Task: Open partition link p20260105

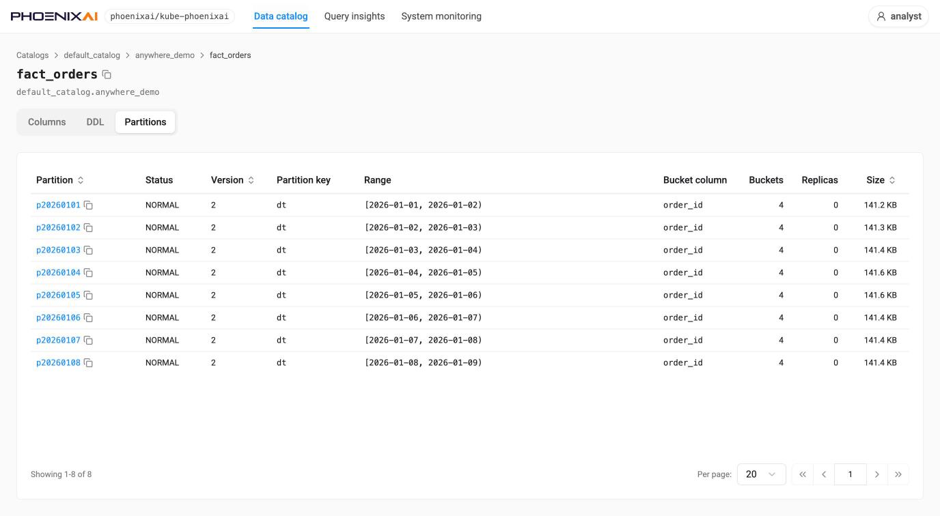Action: point(58,296)
